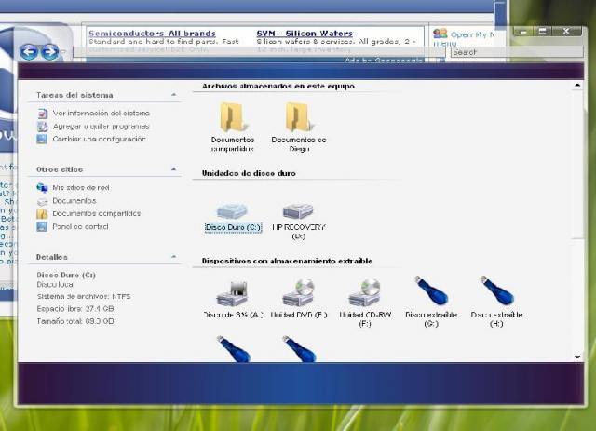Collapse the Tareas del sistema section
Image resolution: width=596 pixels, height=431 pixels.
174,95
